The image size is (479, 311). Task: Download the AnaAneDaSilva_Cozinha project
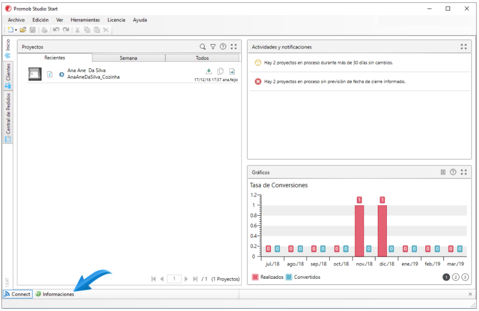[x=209, y=71]
